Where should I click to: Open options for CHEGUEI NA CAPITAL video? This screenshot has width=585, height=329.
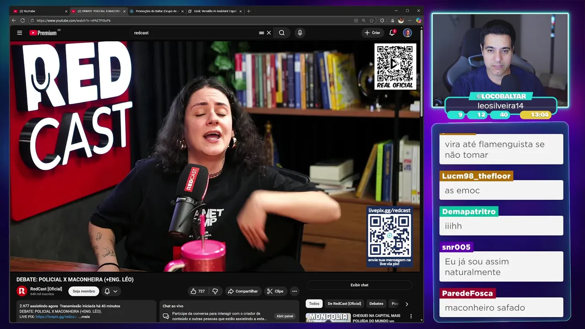pyautogui.click(x=411, y=316)
